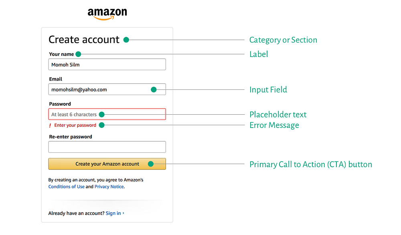Click the red exclamation error icon

pyautogui.click(x=50, y=125)
